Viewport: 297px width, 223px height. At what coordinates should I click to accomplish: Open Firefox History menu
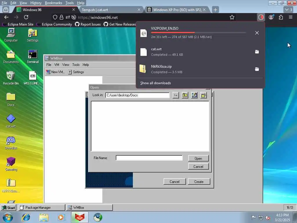point(36,3)
